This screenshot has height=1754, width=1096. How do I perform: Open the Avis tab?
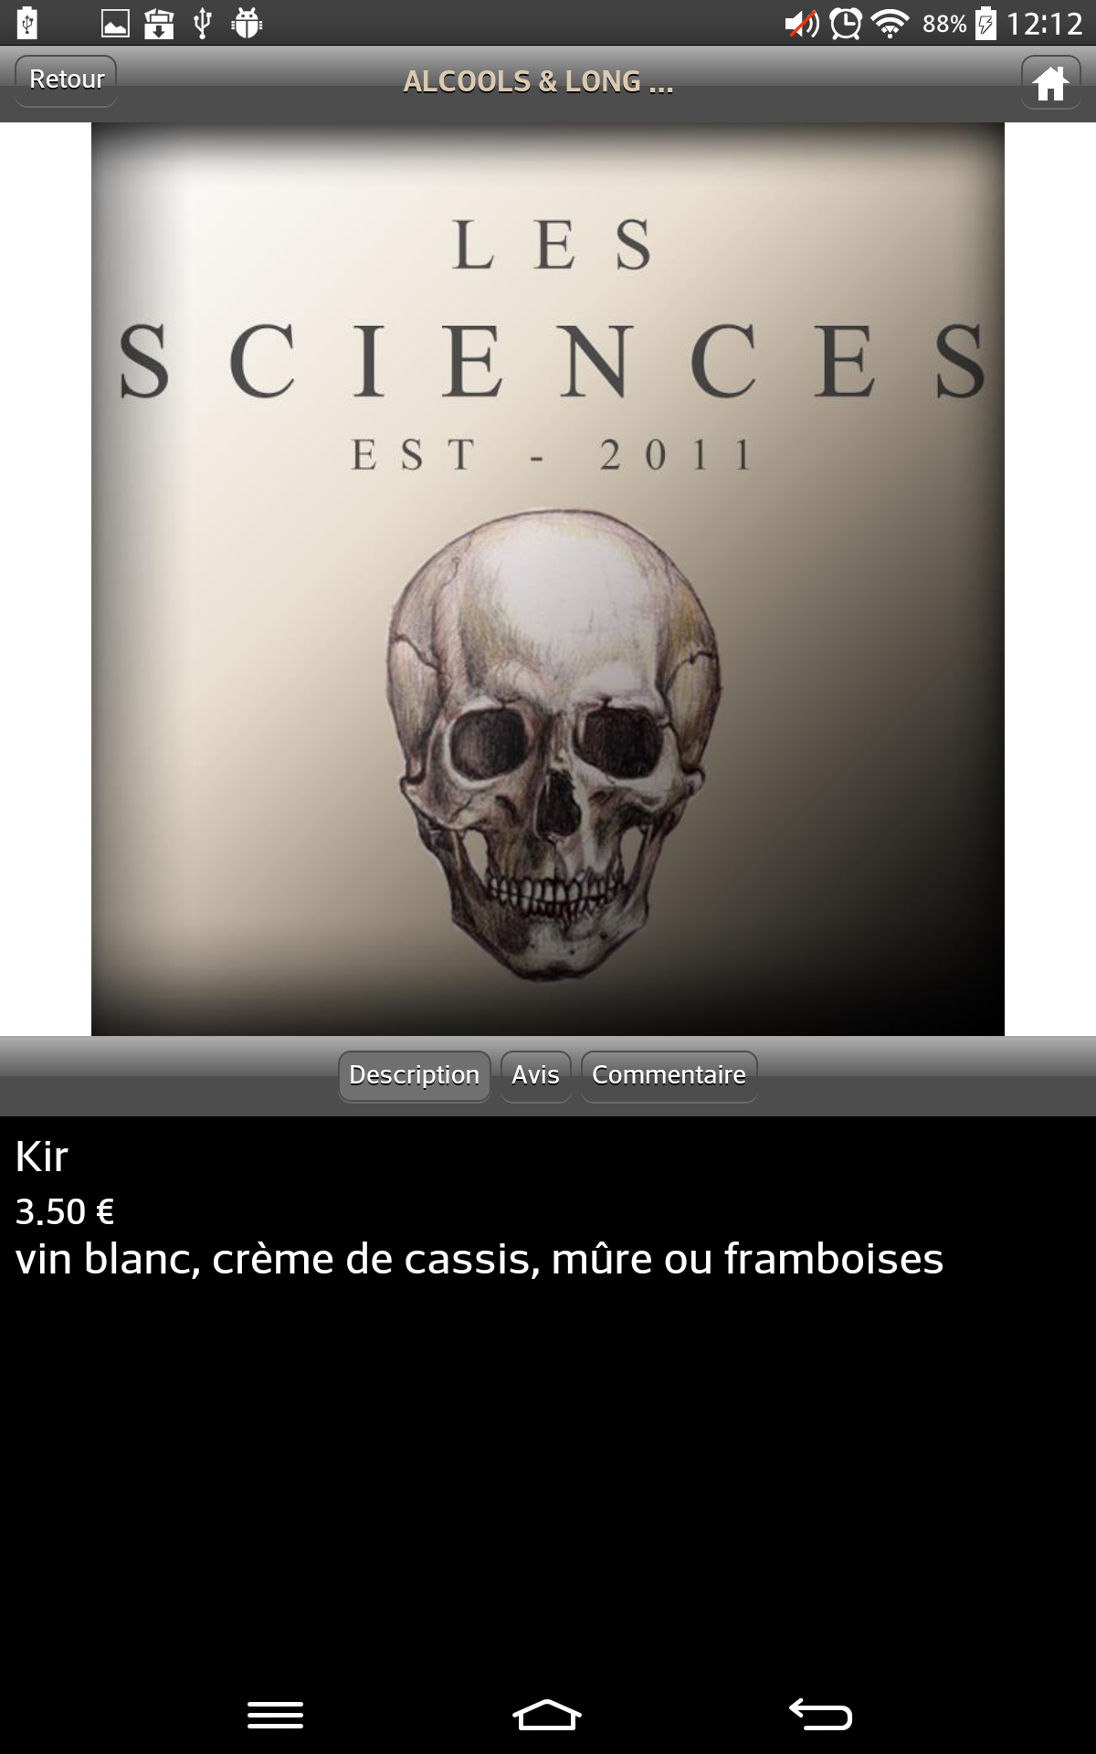535,1075
